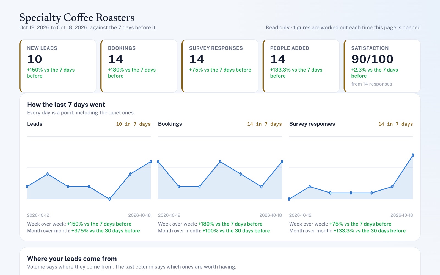The width and height of the screenshot is (440, 275).
Task: Click '14 in 7 days' Bookings total
Action: tap(265, 124)
